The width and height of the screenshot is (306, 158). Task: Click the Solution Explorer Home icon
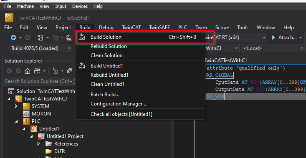tap(28, 71)
